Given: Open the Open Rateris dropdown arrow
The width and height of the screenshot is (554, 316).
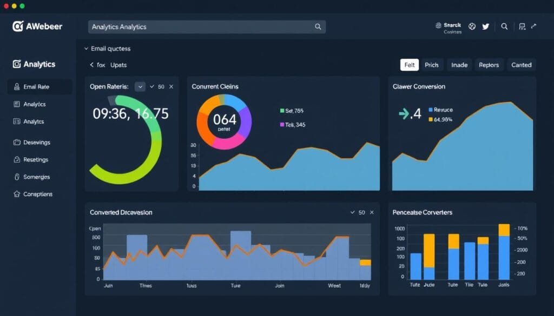Looking at the screenshot, I should click(140, 86).
